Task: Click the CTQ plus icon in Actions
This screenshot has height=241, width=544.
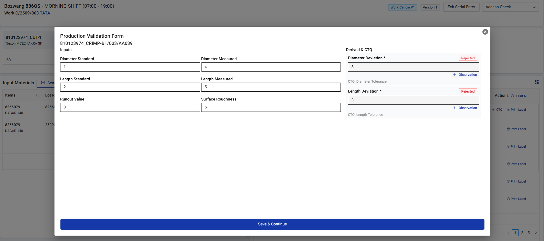Action: (493, 110)
